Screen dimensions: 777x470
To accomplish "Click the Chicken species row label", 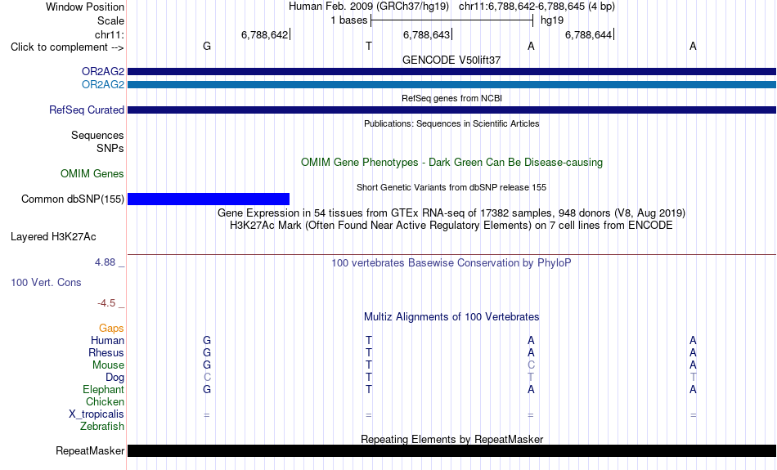I will 105,401.
